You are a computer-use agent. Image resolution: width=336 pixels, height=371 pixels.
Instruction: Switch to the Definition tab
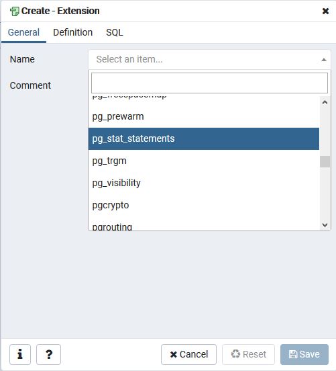pyautogui.click(x=72, y=32)
